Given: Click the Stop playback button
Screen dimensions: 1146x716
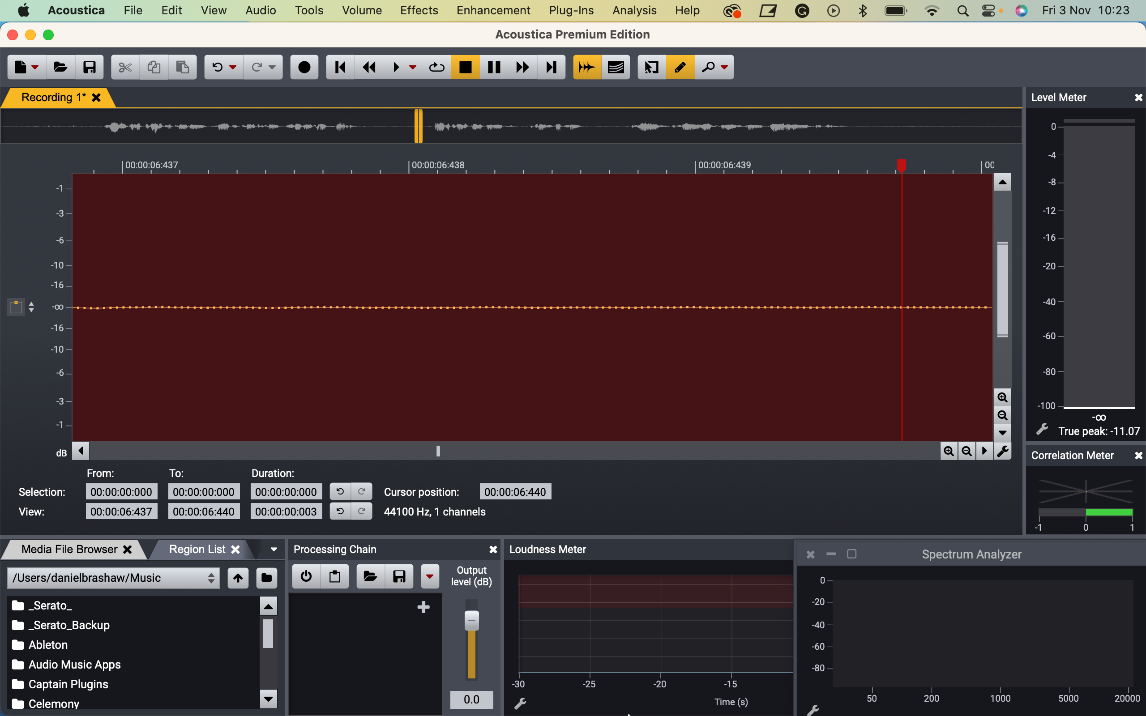Looking at the screenshot, I should [465, 67].
